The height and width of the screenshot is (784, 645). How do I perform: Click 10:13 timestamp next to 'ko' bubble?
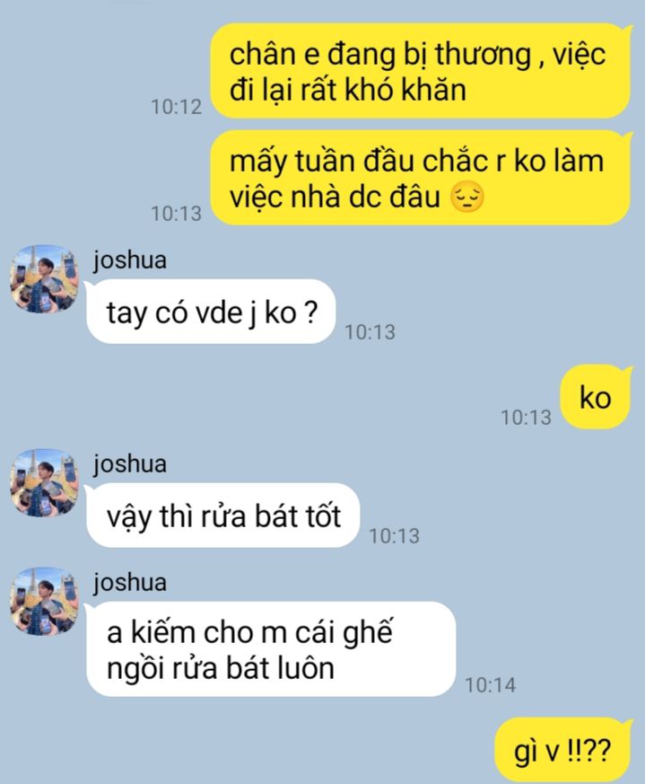pos(526,418)
